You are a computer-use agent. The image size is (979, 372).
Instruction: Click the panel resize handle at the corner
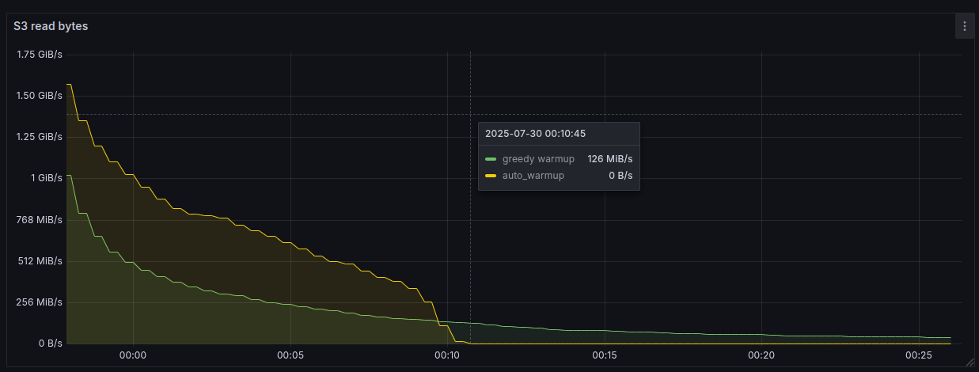tap(970, 363)
